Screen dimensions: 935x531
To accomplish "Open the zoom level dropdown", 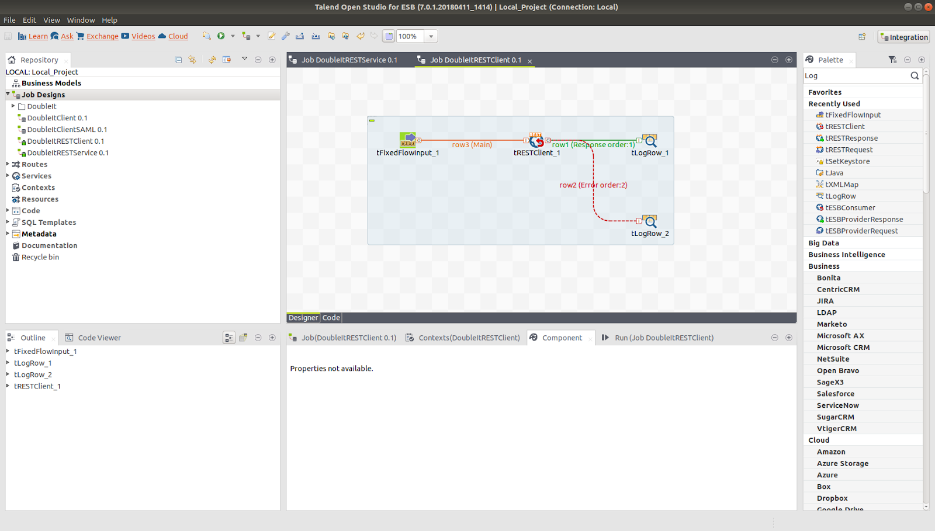I will 431,36.
